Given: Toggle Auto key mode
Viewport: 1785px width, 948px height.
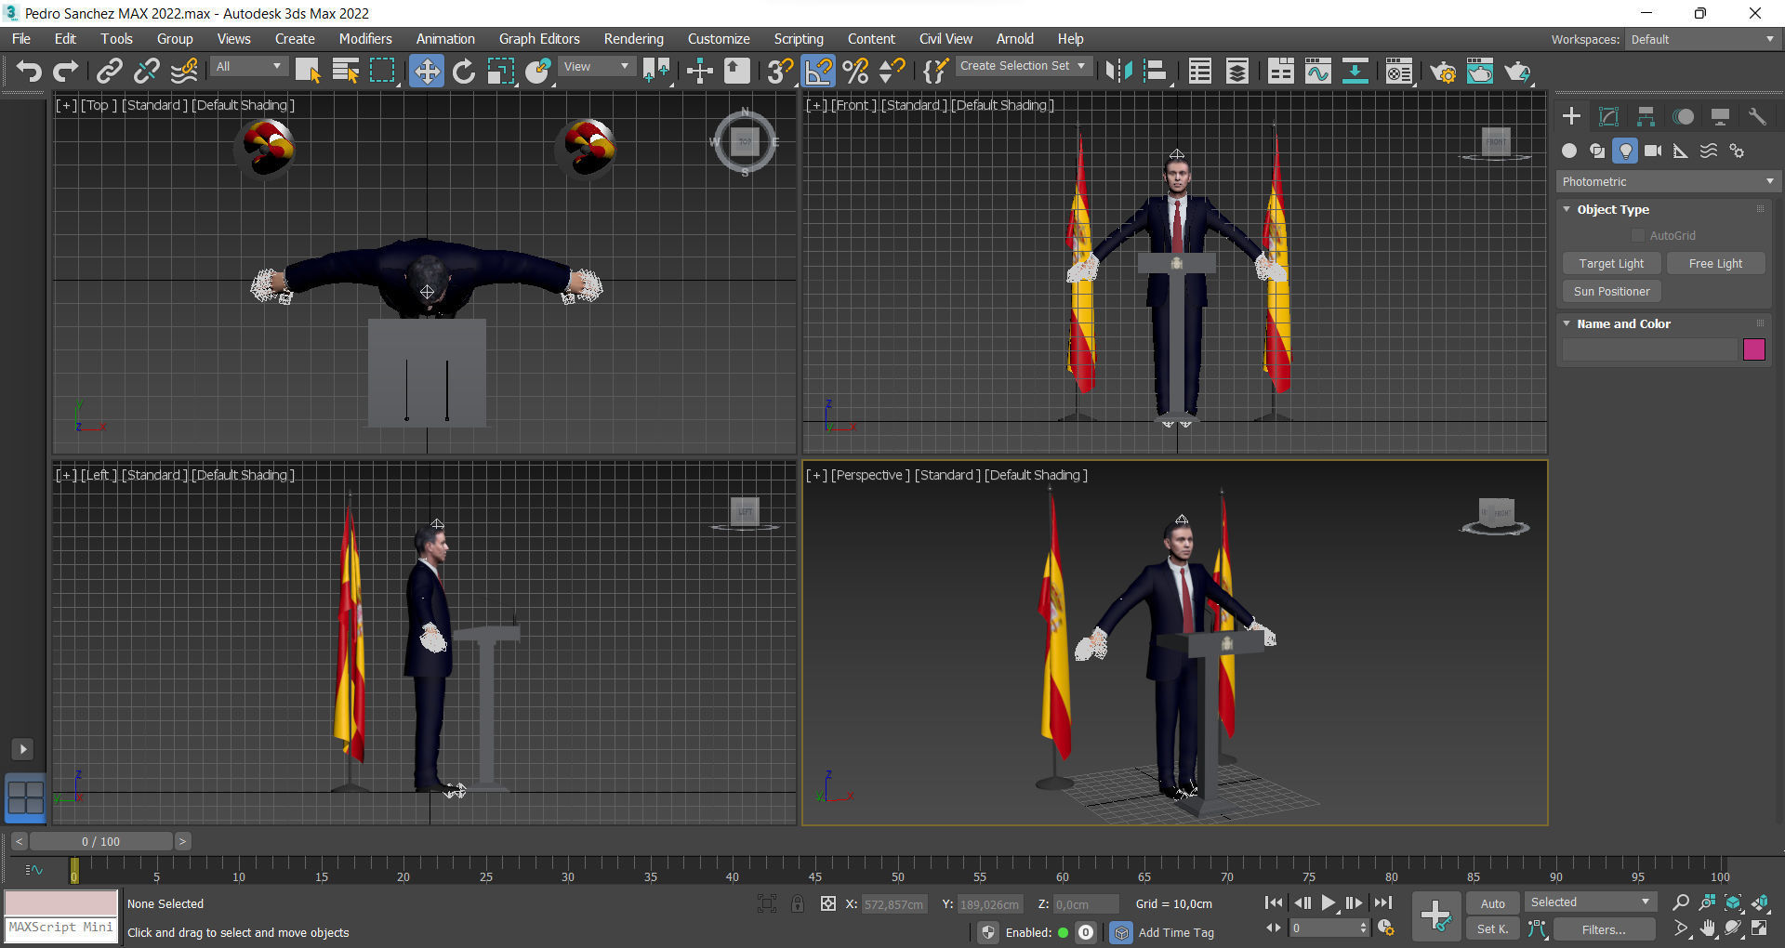Looking at the screenshot, I should coord(1492,903).
